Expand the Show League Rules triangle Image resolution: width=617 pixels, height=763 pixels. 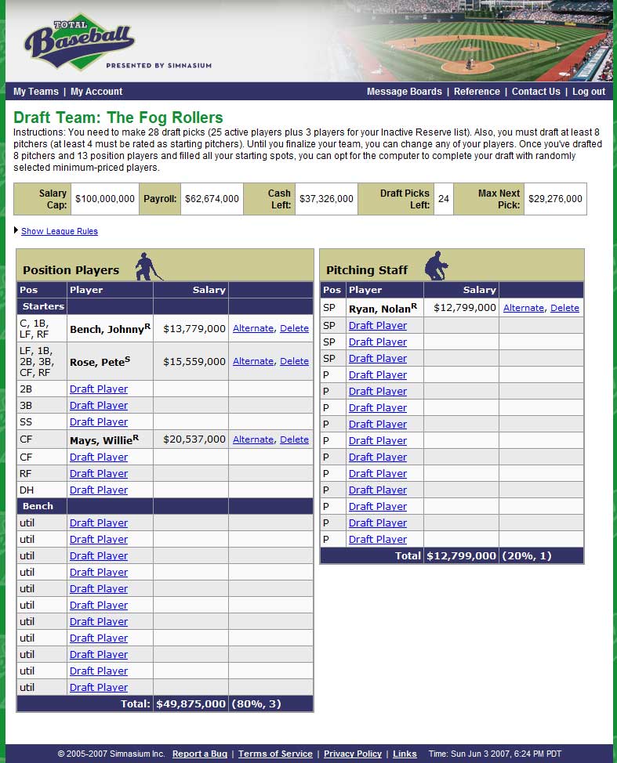[x=16, y=230]
